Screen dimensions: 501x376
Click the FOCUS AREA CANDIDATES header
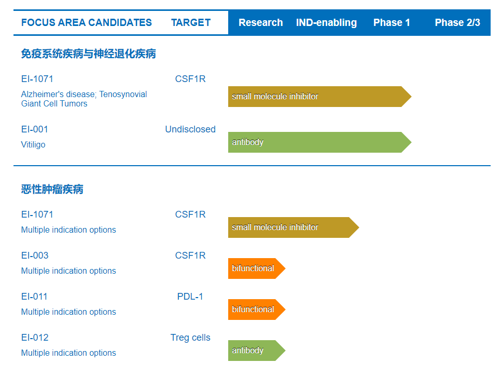(x=86, y=23)
